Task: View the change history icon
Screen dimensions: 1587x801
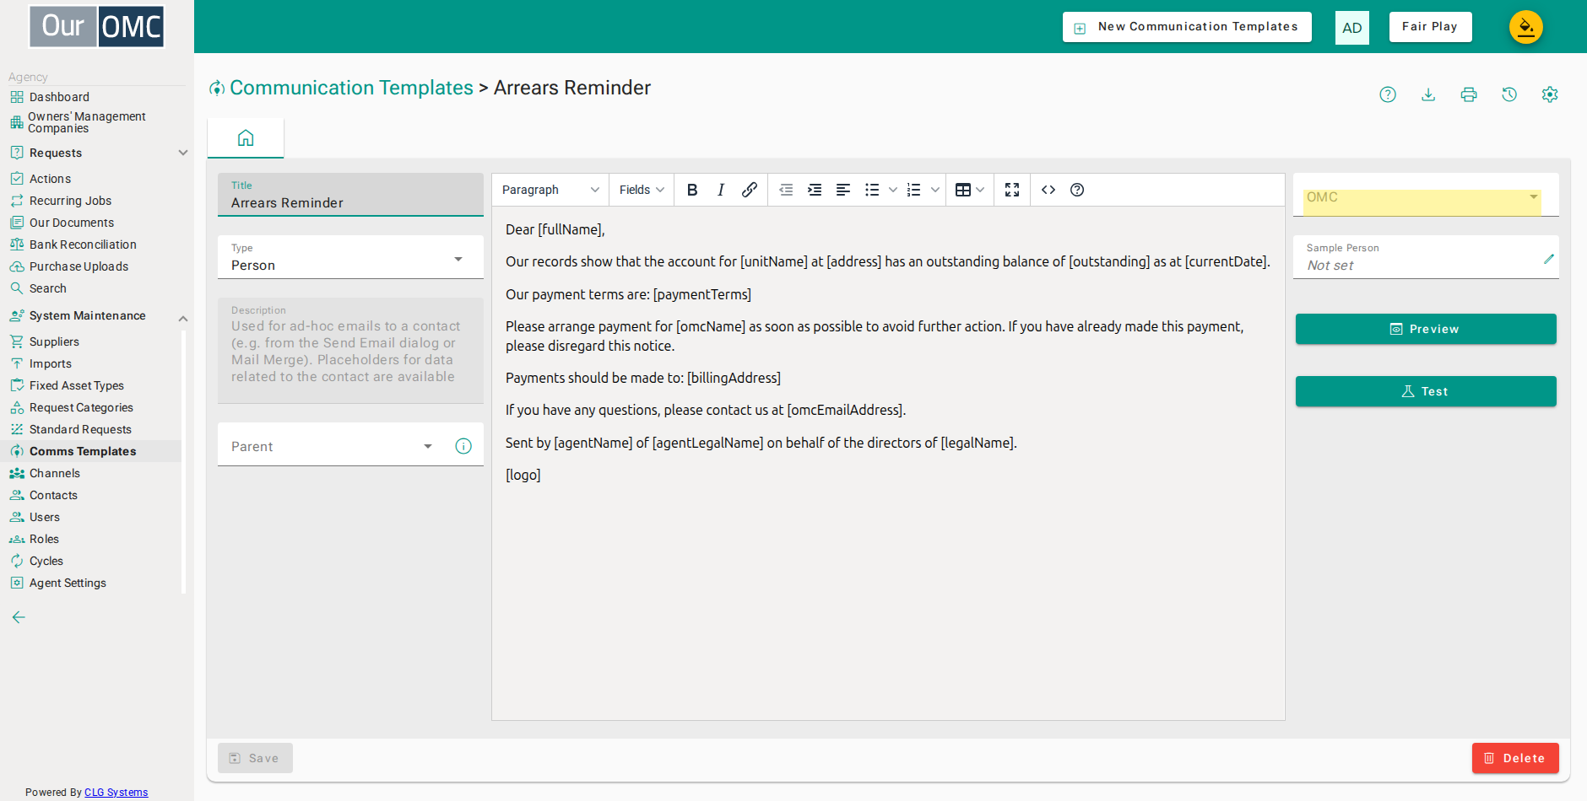Action: 1509,94
